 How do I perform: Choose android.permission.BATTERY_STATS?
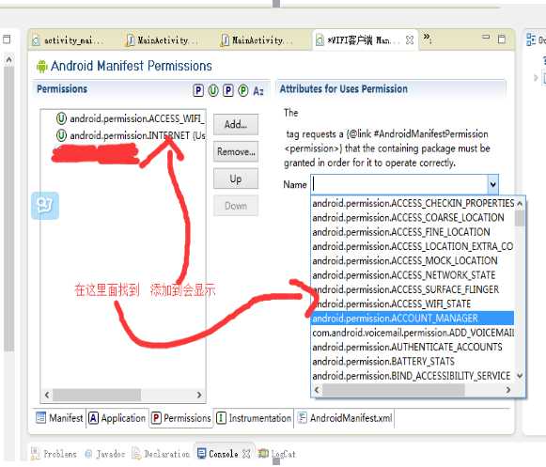pyautogui.click(x=413, y=362)
